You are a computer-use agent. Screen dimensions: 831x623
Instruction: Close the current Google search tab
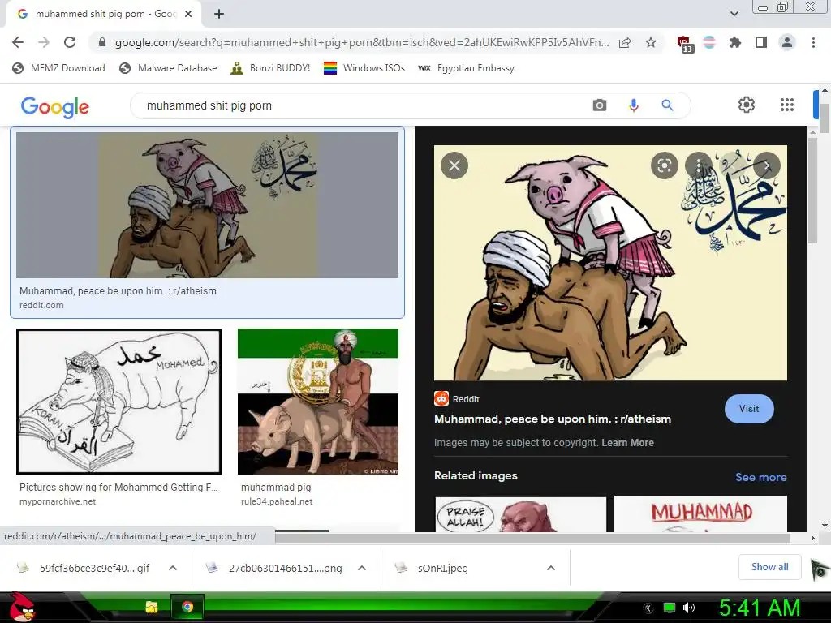188,14
